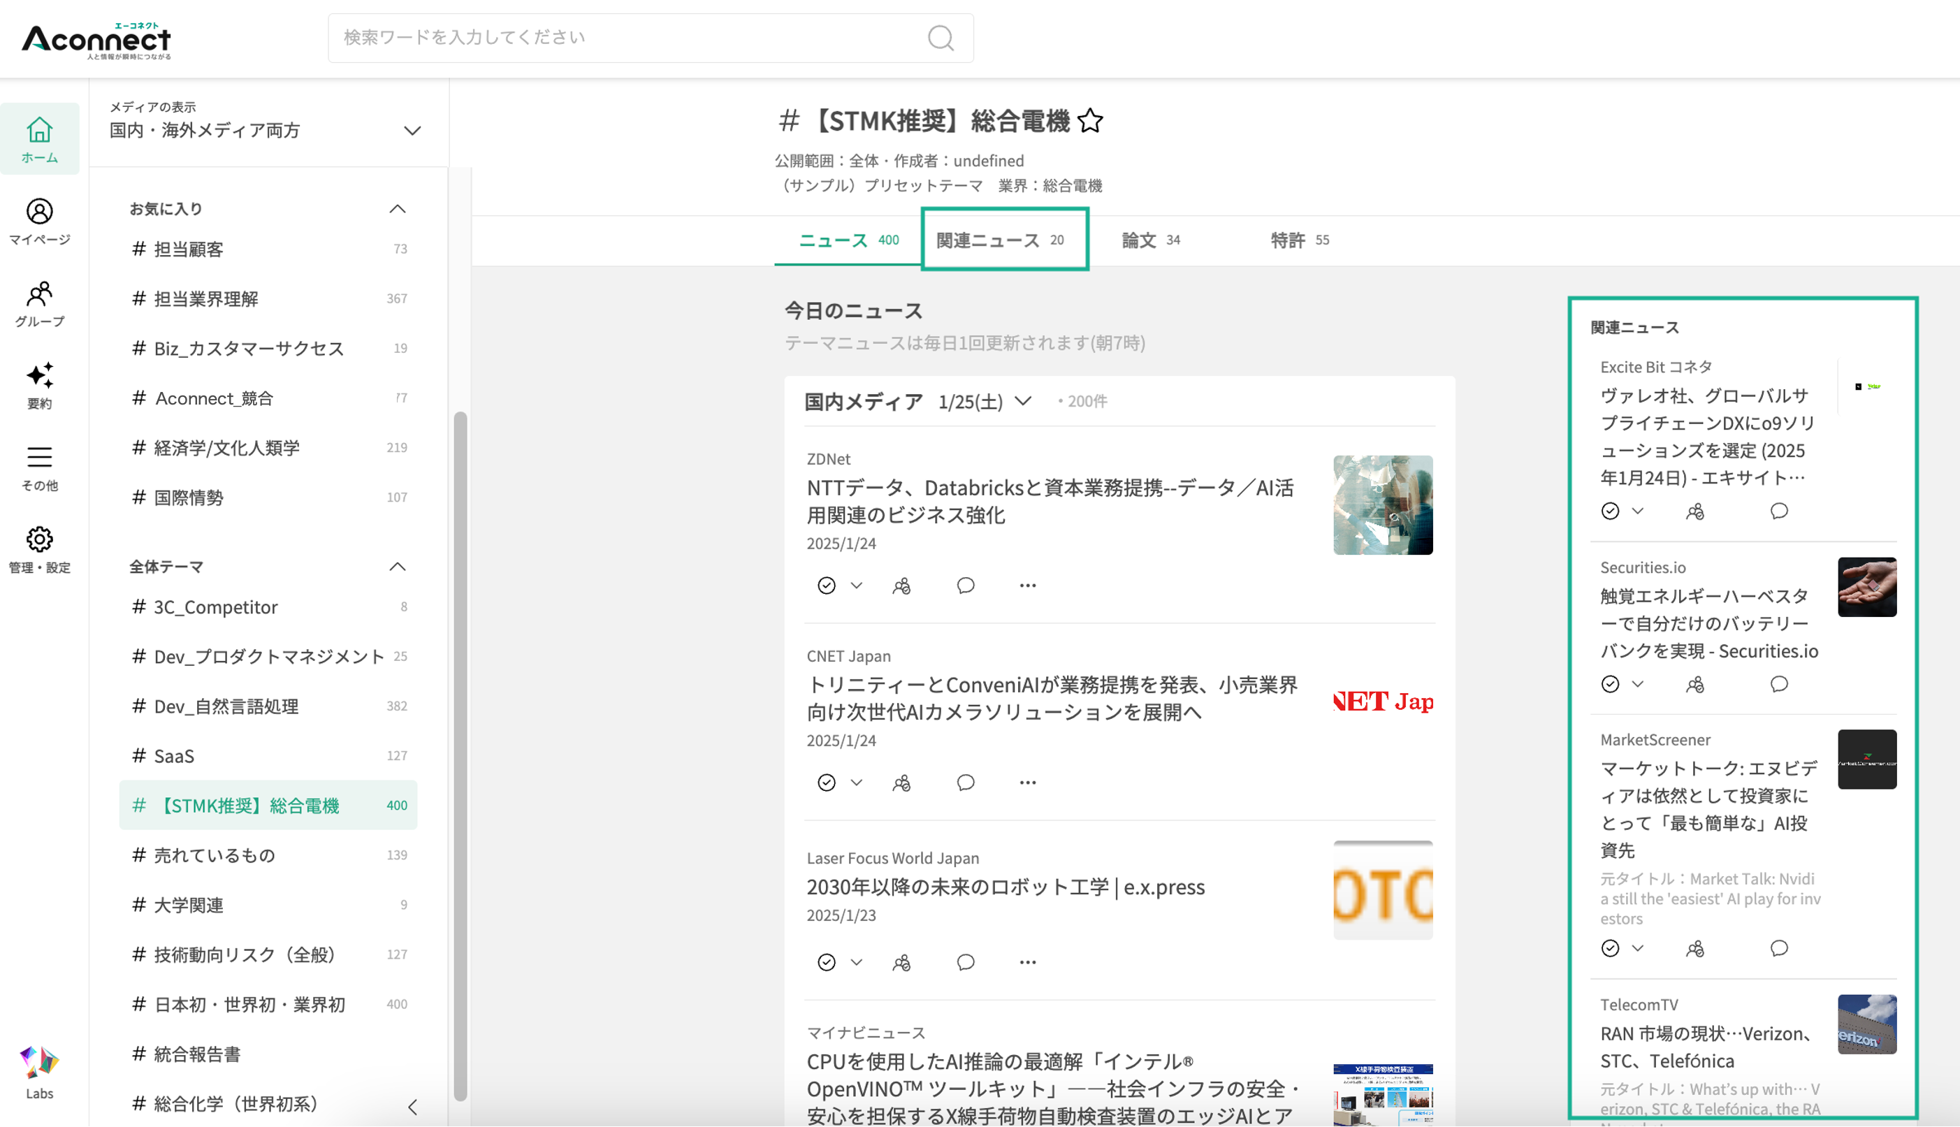The image size is (1960, 1127).
Task: Favorite theme with star icon
Action: pos(1090,121)
